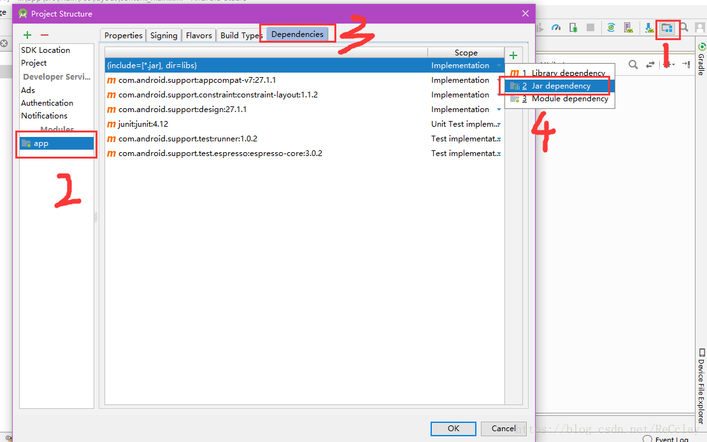The image size is (707, 442).
Task: Click Android Studio logo in dialog title
Action: [x=22, y=13]
